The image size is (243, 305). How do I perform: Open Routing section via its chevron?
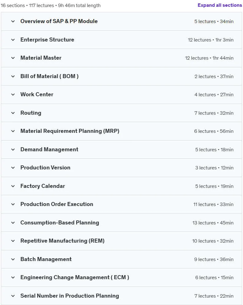coord(13,113)
